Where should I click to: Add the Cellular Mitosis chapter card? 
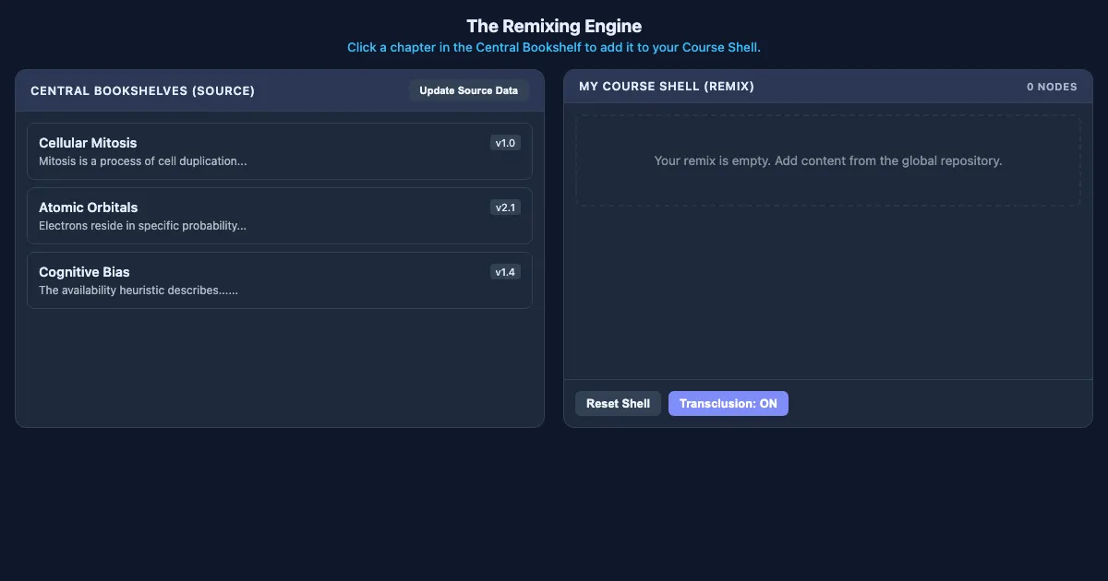[280, 151]
